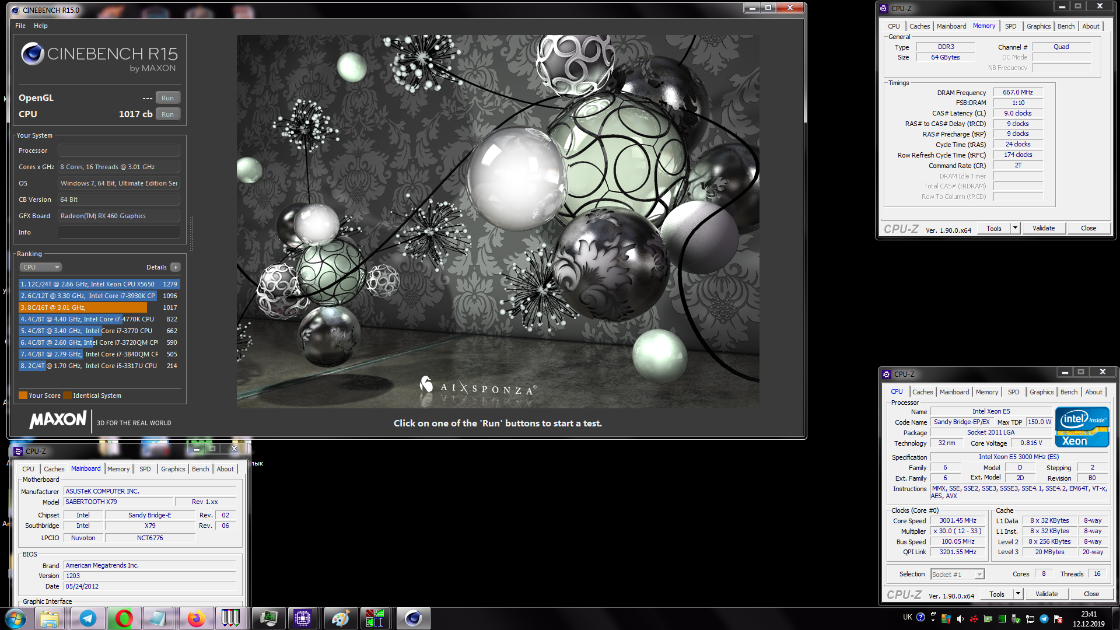Open Safely Remove Hardware tray icon

pyautogui.click(x=1016, y=619)
